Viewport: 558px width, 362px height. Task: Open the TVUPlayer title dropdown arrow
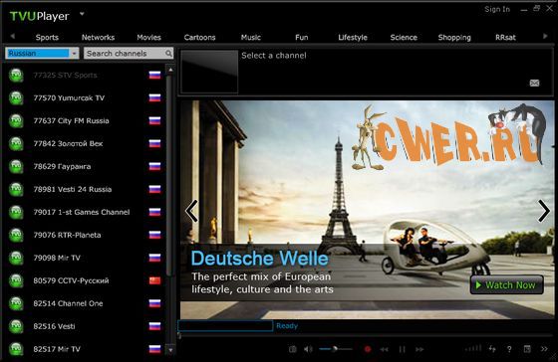click(82, 14)
